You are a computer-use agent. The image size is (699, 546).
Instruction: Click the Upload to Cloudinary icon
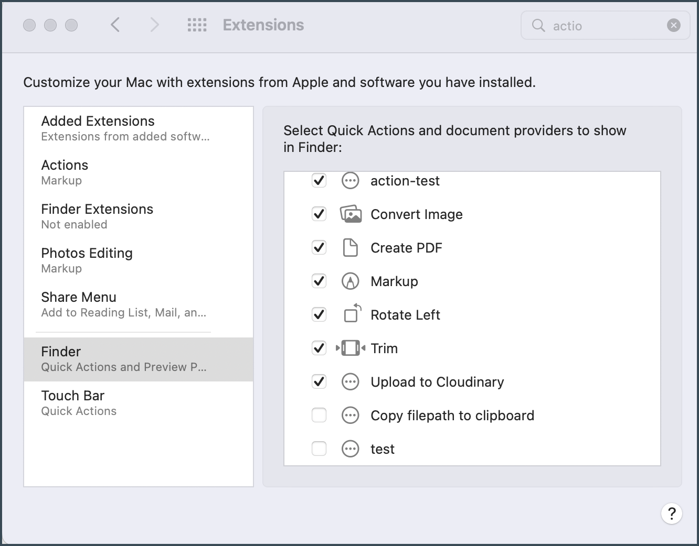351,382
